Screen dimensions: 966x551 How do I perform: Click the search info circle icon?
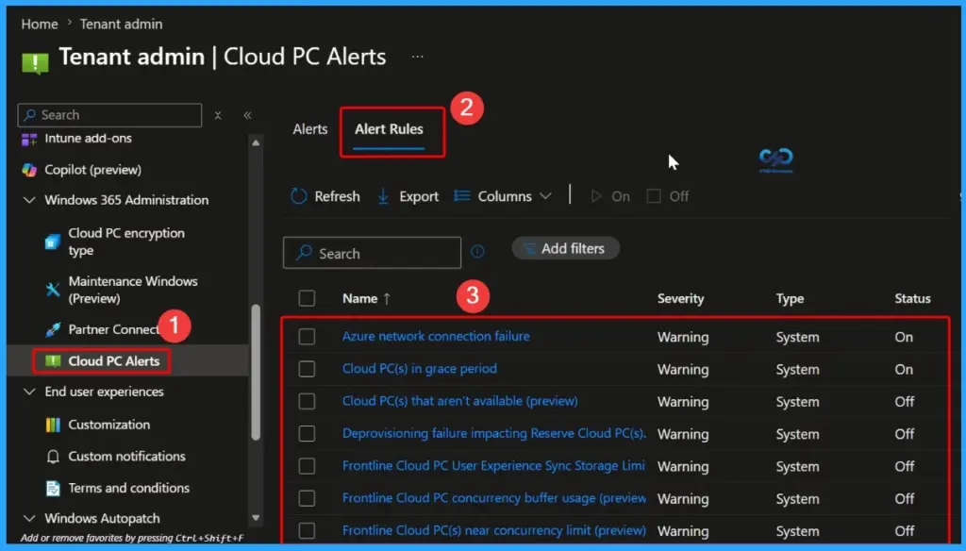coord(477,252)
